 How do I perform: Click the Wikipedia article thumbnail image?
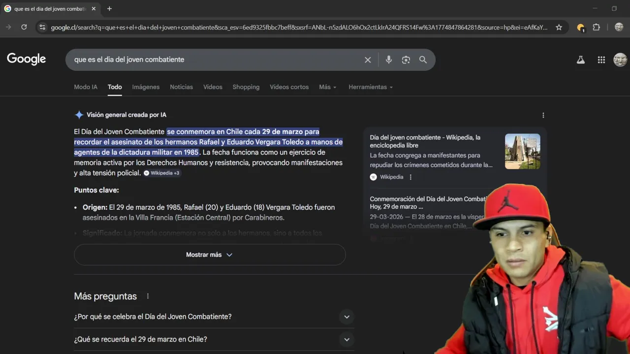(x=522, y=151)
